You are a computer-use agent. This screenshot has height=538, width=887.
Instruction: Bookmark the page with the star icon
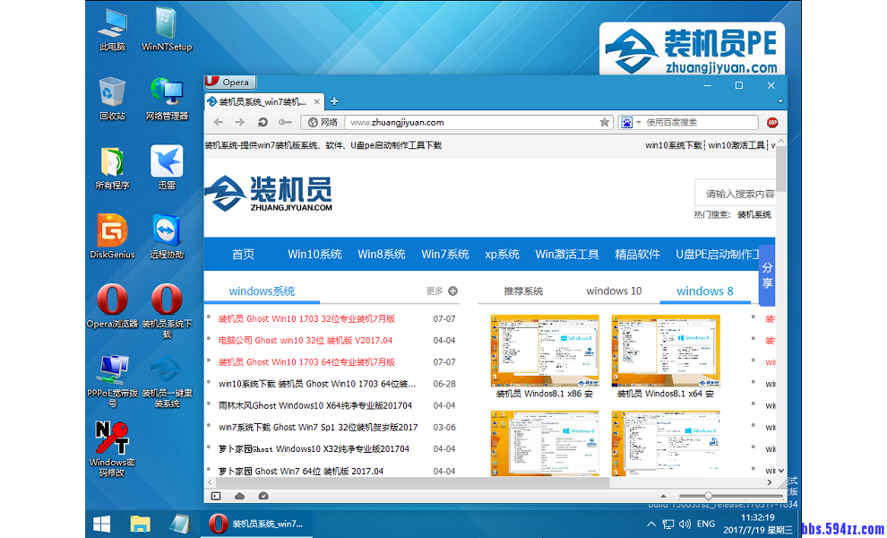605,123
